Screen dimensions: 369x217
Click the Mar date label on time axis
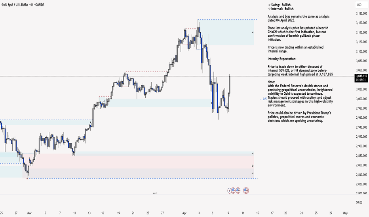29,213
